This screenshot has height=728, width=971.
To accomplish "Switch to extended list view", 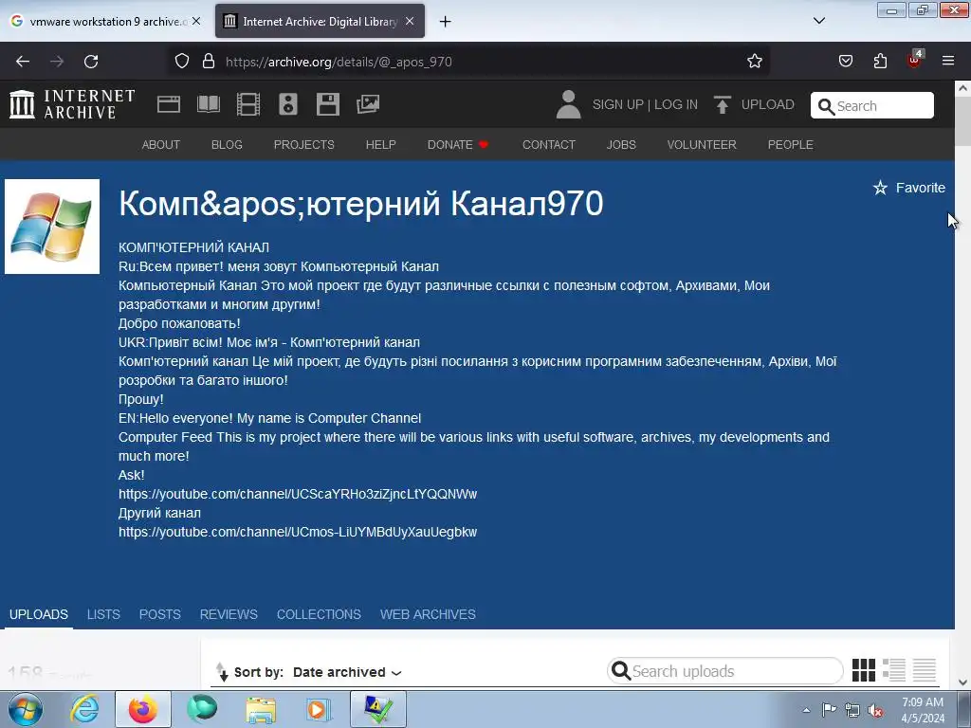I will [x=893, y=670].
